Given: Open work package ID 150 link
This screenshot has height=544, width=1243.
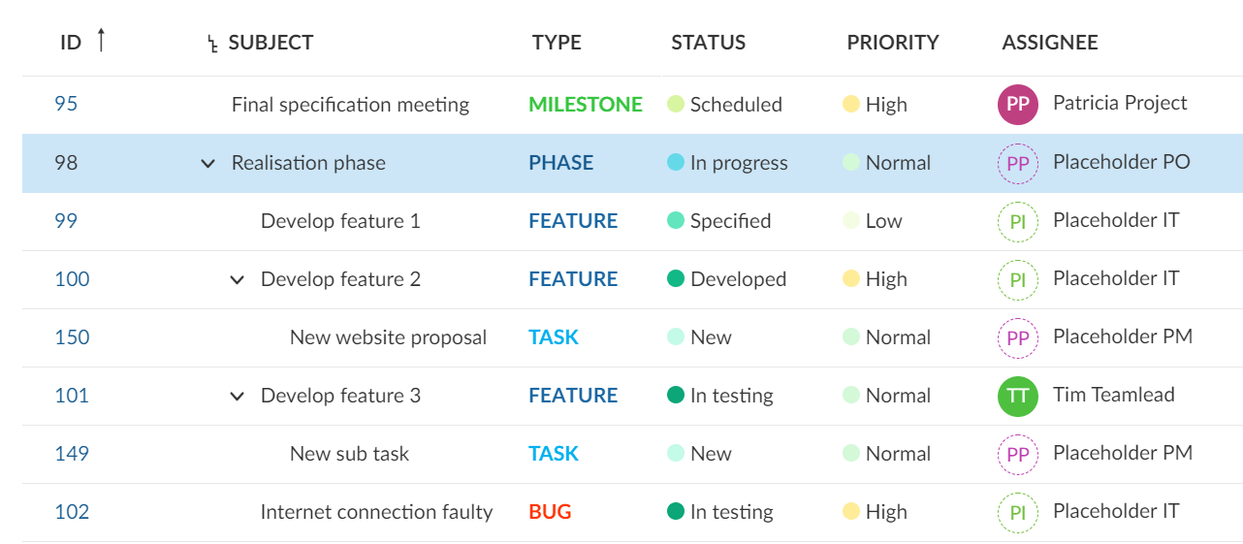Looking at the screenshot, I should point(72,337).
